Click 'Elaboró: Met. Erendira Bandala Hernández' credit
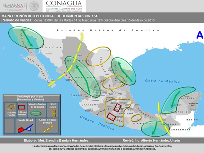Image resolution: width=204 pixels, height=153 pixels. pos(56,140)
